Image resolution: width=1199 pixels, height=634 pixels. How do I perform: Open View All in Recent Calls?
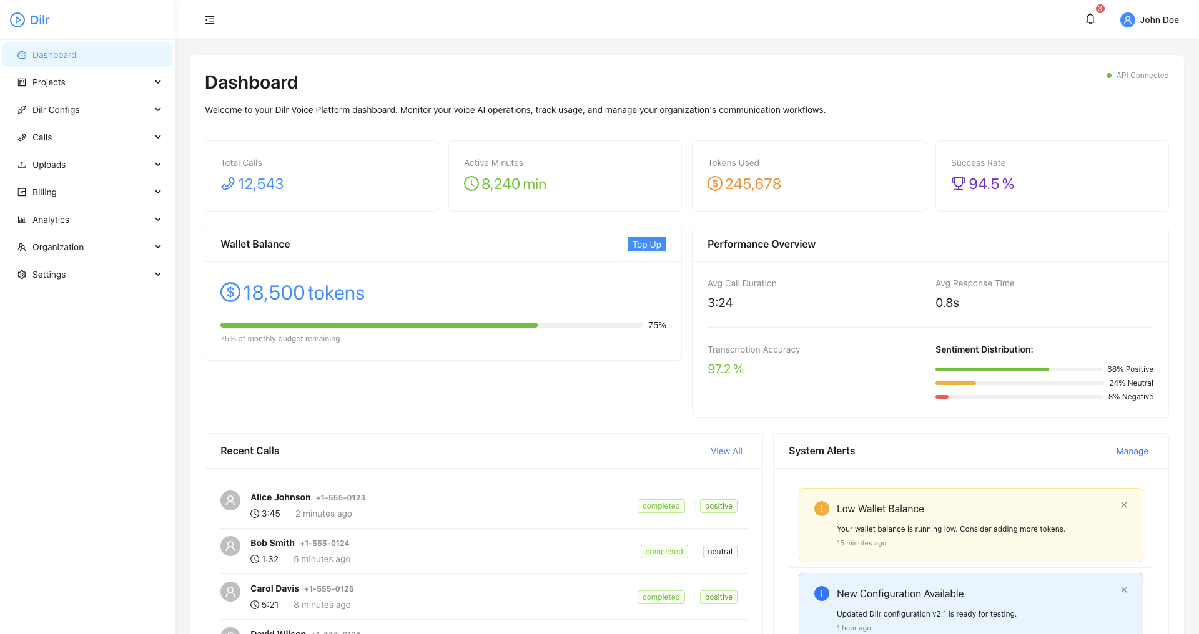726,451
